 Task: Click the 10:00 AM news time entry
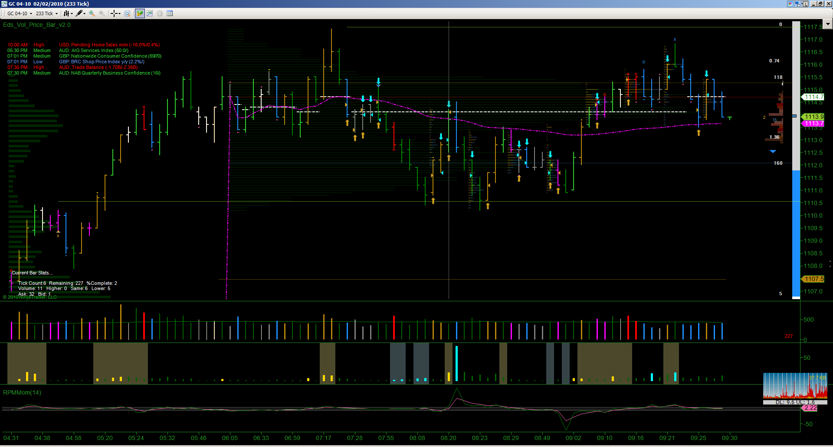(x=17, y=45)
